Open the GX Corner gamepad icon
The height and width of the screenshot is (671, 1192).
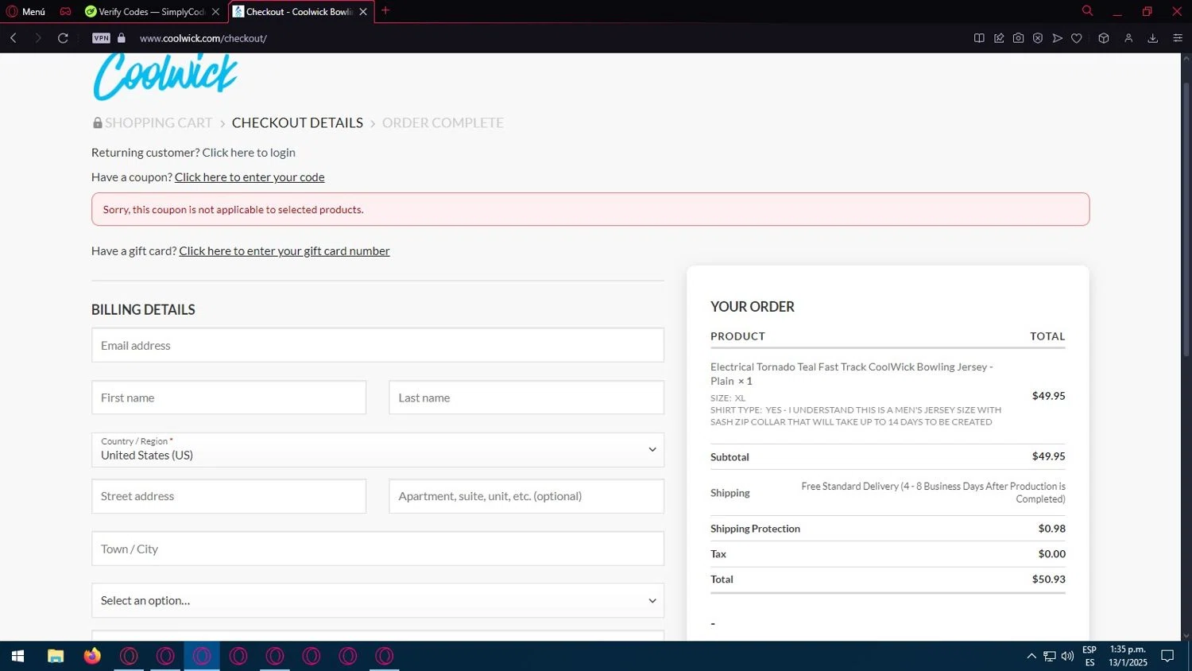click(66, 11)
